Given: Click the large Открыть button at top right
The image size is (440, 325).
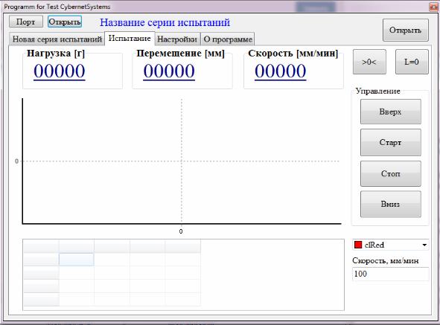Looking at the screenshot, I should tap(406, 30).
